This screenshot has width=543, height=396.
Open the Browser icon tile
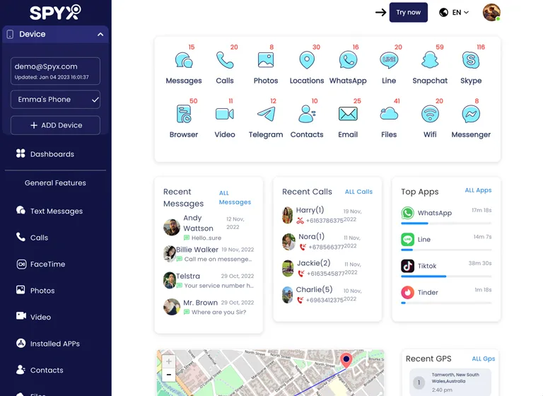coord(184,114)
